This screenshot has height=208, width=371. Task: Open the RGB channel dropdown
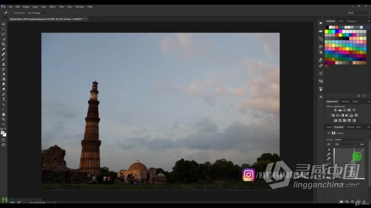click(345, 144)
